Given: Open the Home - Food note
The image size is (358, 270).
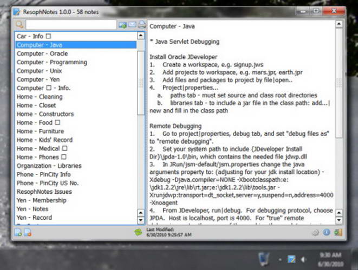Looking at the screenshot, I should (76, 123).
